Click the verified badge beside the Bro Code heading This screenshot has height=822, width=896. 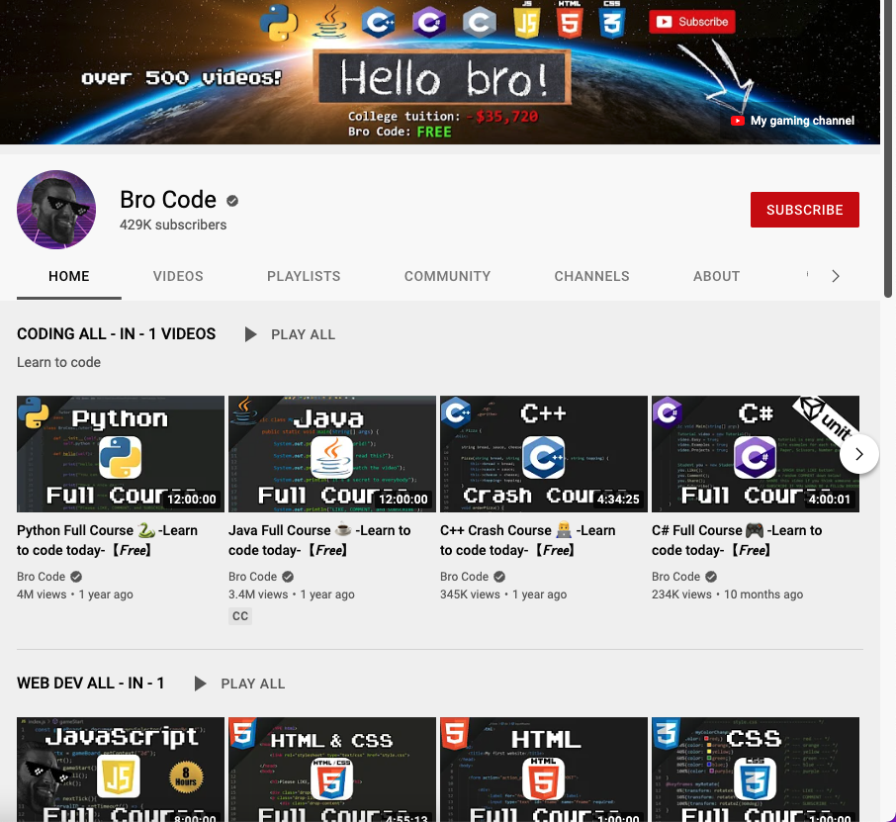[x=232, y=201]
